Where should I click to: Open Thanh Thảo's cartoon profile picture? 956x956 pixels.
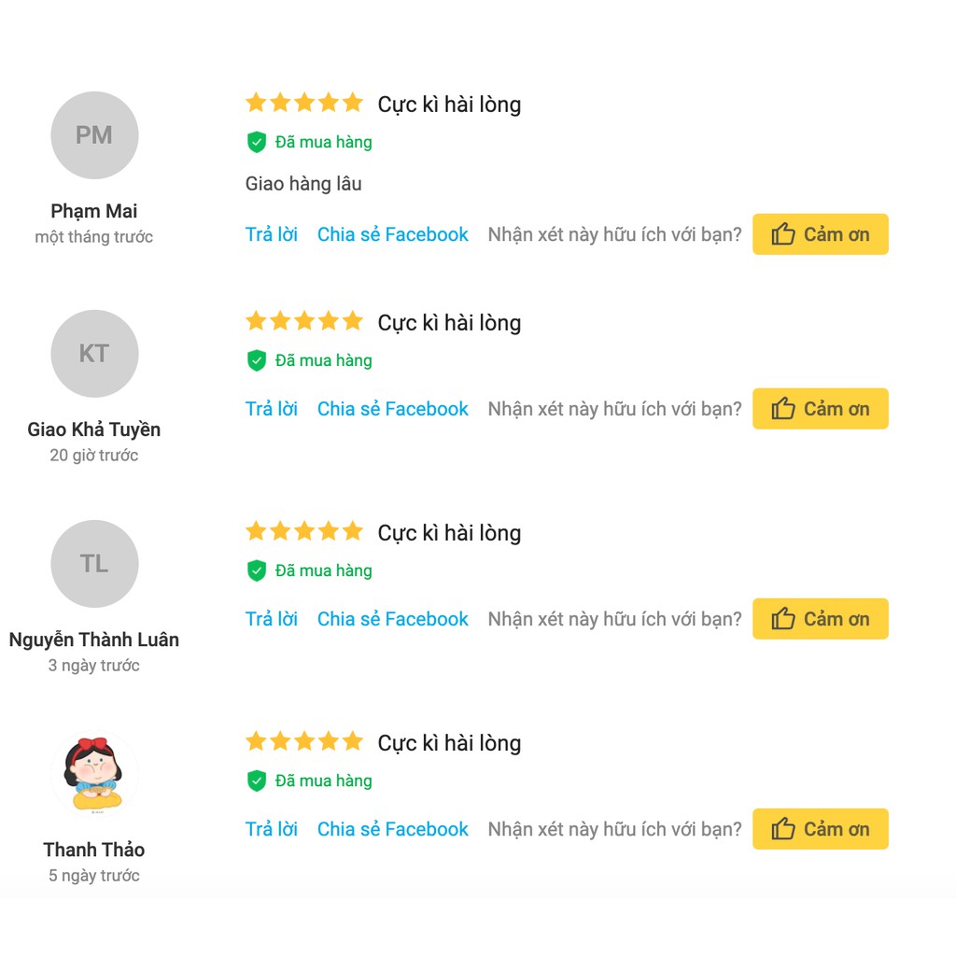[x=94, y=773]
